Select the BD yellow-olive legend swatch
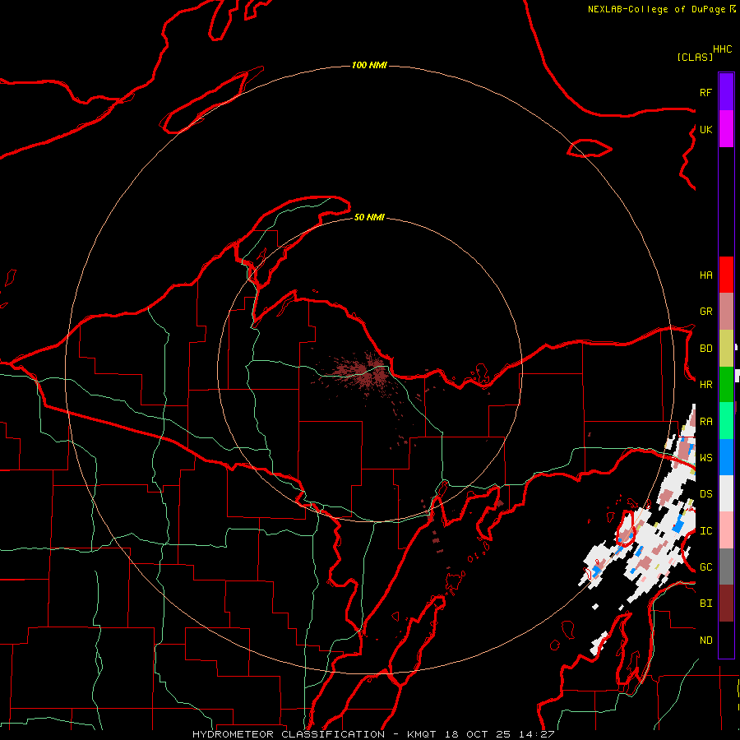 pyautogui.click(x=726, y=349)
